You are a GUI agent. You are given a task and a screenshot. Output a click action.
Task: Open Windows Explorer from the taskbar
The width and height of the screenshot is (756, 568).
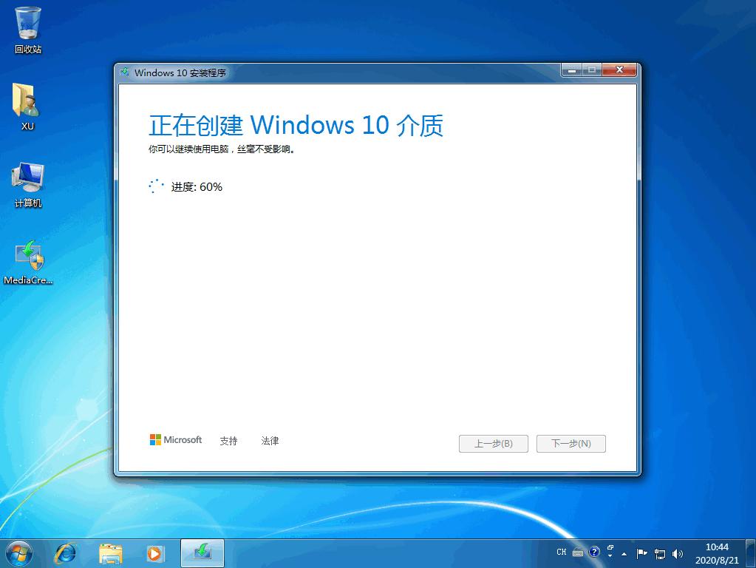coord(111,552)
